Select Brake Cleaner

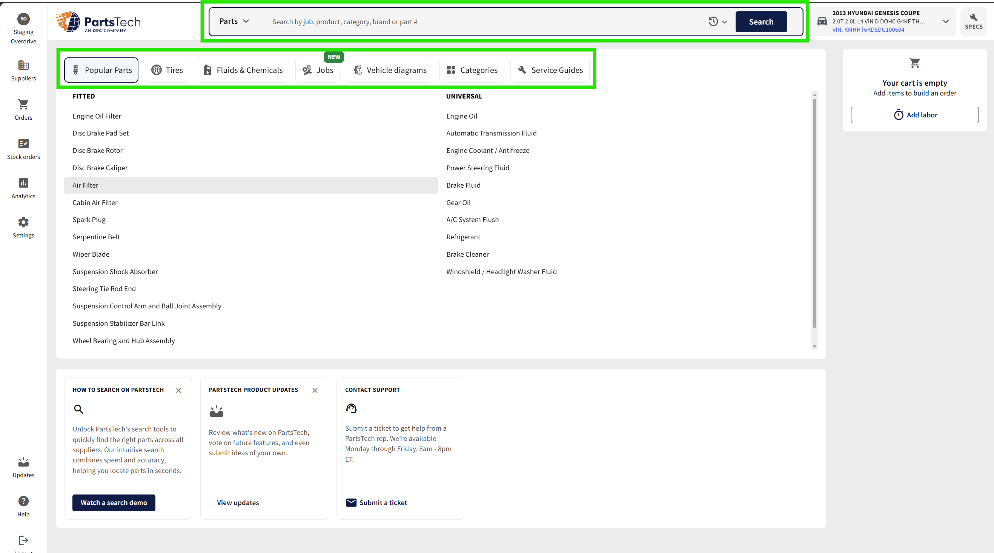[467, 254]
